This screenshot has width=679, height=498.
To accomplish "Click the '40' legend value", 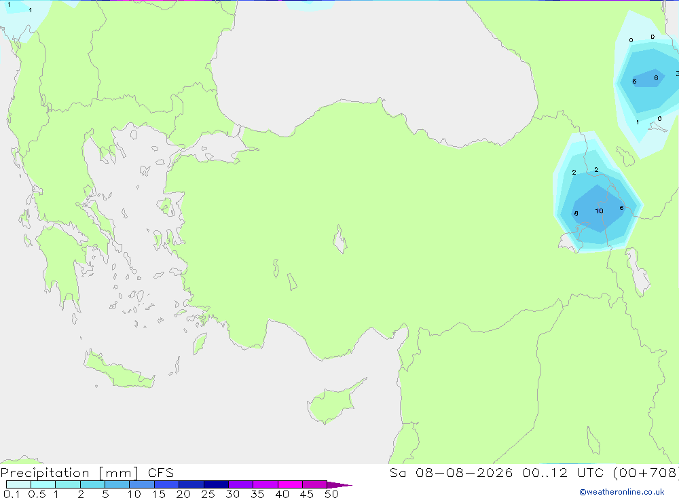I will 282,494.
